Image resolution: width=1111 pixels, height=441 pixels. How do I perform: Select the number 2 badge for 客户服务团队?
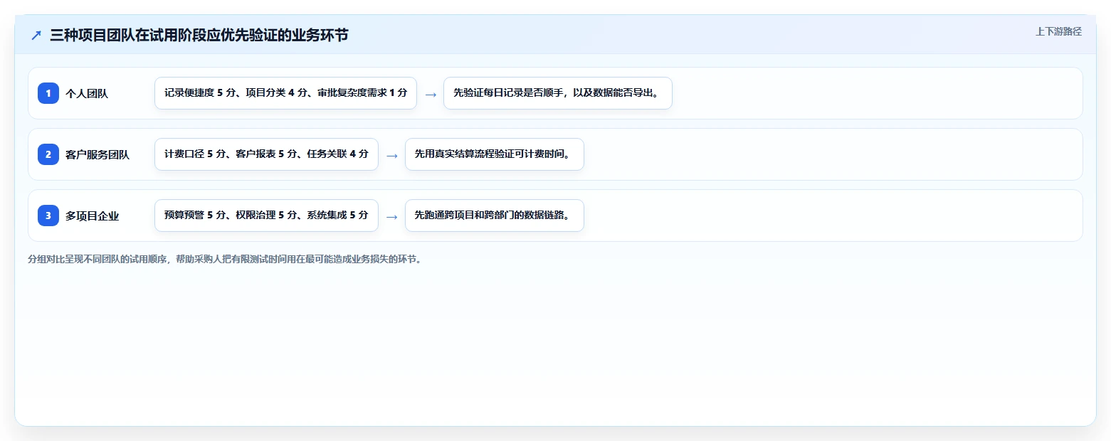tap(48, 154)
